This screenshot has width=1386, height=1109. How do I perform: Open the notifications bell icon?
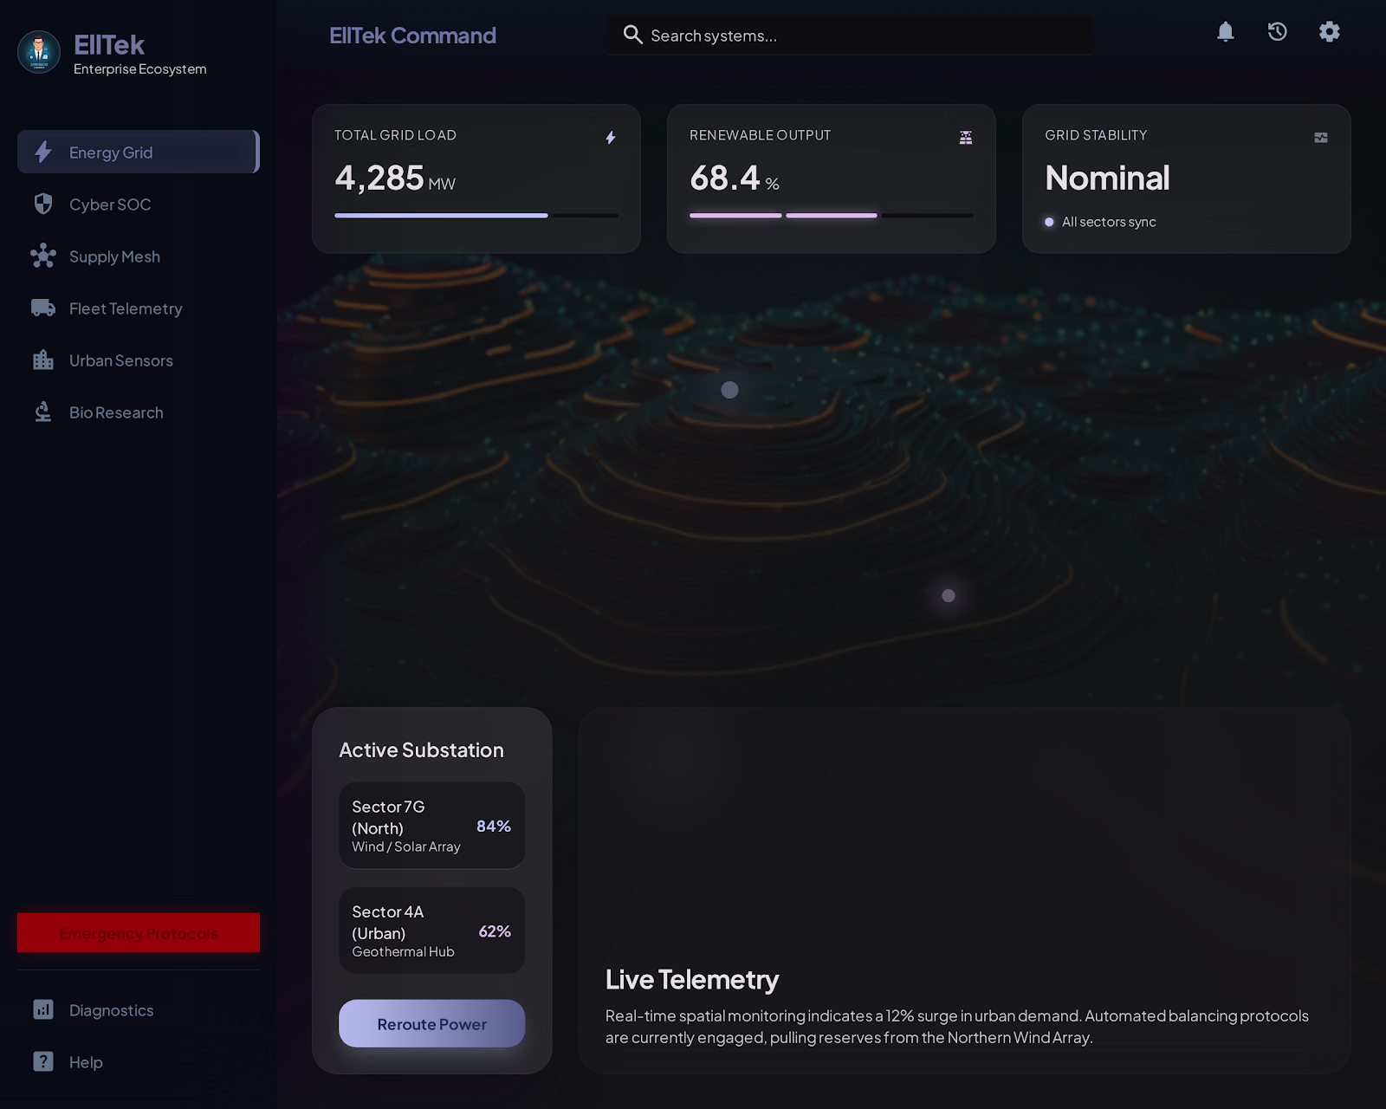tap(1226, 32)
